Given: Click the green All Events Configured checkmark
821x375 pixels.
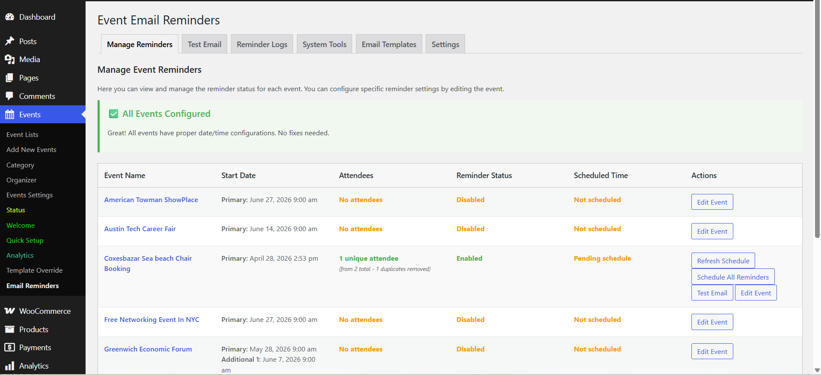Looking at the screenshot, I should point(113,114).
